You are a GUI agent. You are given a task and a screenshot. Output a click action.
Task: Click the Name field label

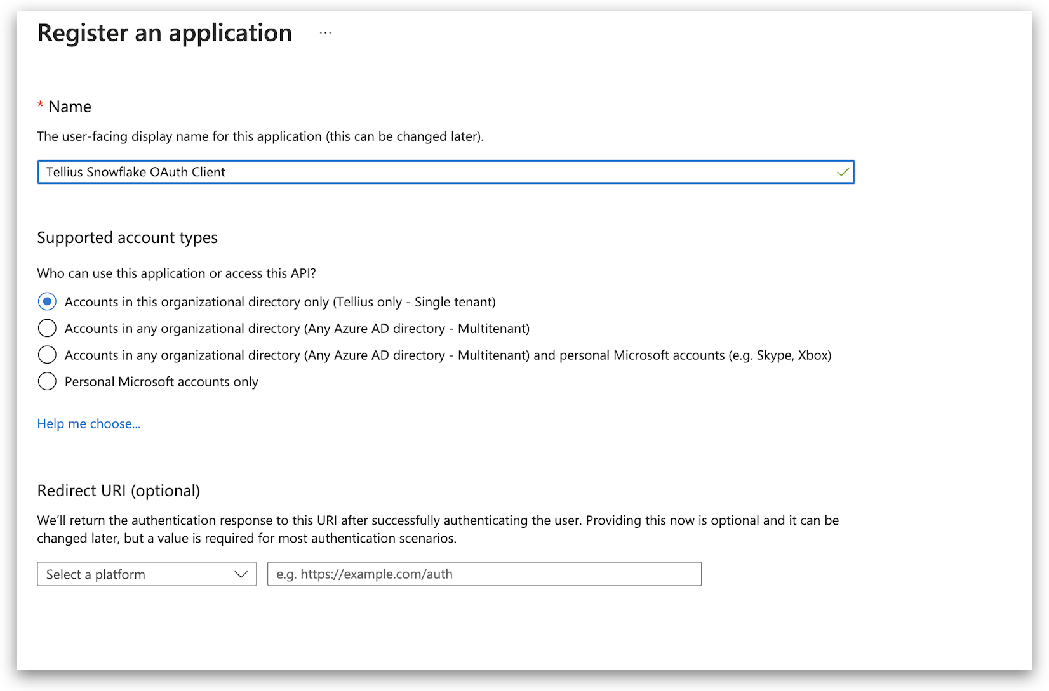[x=70, y=107]
